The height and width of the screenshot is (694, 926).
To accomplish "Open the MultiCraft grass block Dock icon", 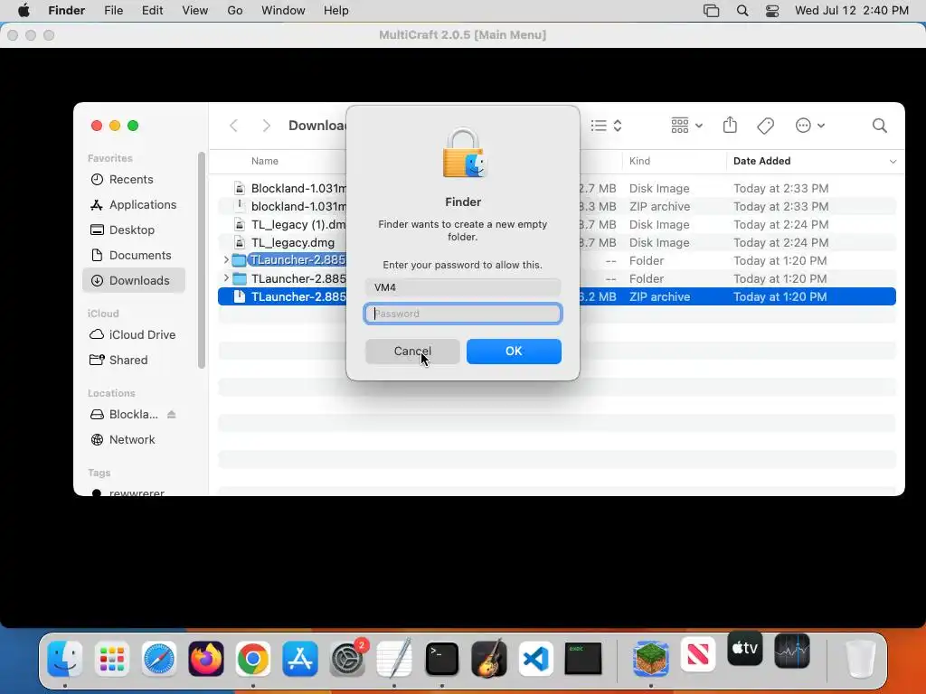I will [x=651, y=659].
